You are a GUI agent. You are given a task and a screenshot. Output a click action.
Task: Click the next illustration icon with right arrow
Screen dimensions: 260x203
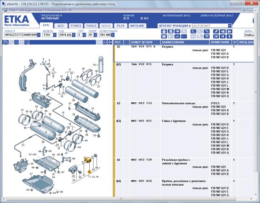click(229, 31)
